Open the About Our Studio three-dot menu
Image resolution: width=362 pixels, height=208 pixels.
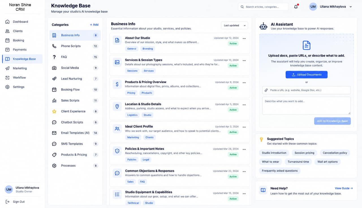244,39
